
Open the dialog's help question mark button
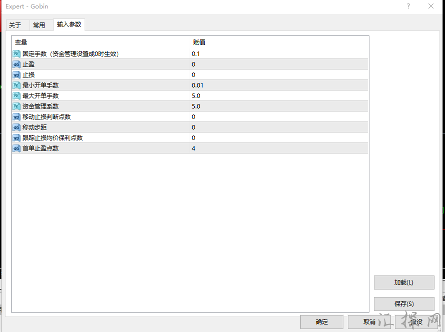(x=408, y=6)
